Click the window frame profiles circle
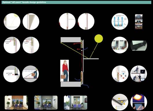Image resolution: width=153 pixels, height=111 pixels. (120, 45)
